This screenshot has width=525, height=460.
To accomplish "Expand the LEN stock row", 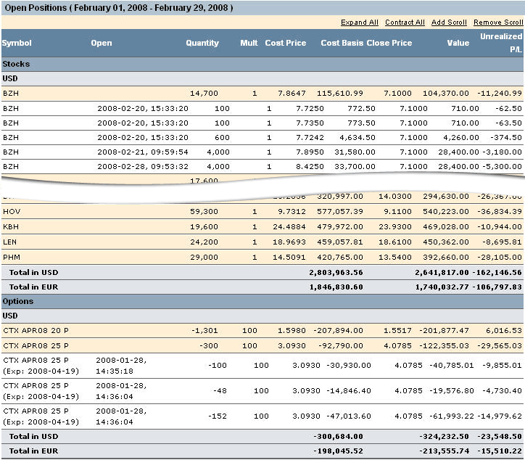I will [x=262, y=242].
